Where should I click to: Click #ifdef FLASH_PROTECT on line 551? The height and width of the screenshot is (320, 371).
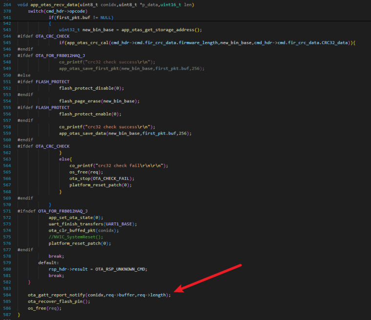tap(43, 81)
